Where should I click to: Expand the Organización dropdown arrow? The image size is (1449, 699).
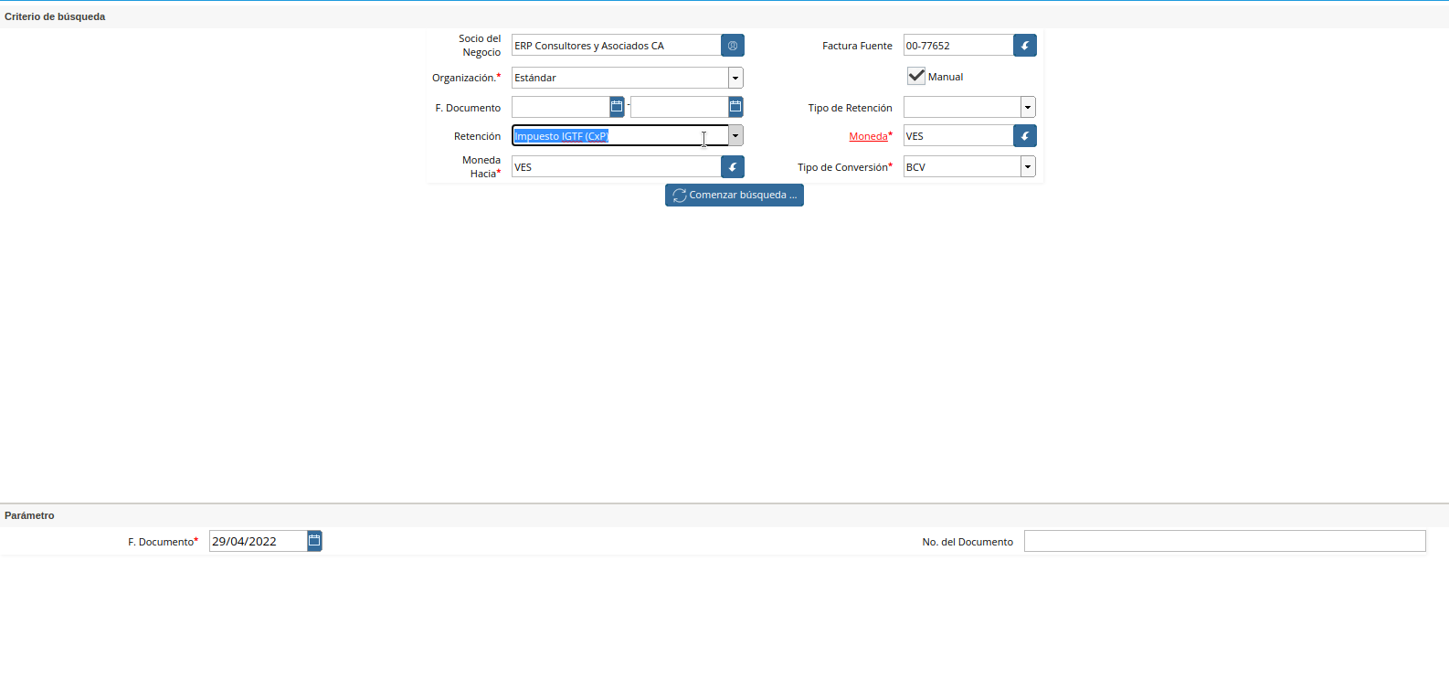pos(735,78)
